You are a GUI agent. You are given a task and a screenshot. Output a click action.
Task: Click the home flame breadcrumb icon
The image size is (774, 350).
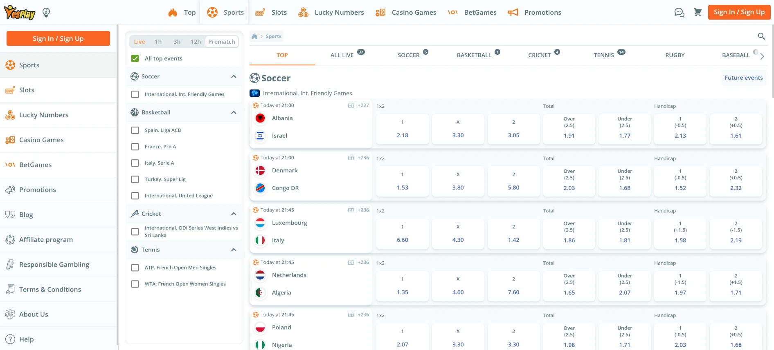pyautogui.click(x=254, y=36)
